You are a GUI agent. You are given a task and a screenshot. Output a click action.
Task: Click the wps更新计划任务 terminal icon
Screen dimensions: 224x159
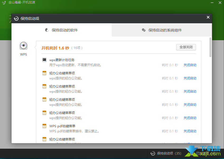tap(44, 60)
